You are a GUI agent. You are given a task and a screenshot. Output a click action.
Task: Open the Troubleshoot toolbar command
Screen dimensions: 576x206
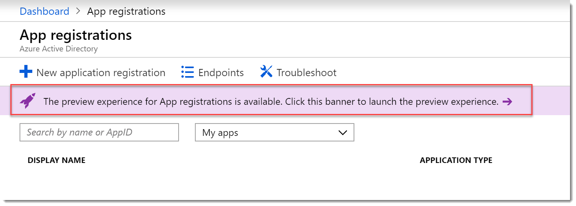click(298, 73)
